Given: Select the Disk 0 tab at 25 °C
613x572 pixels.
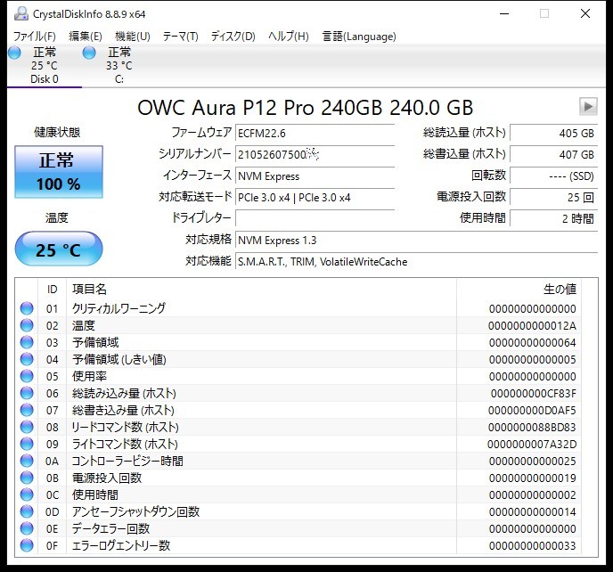Looking at the screenshot, I should (45, 65).
